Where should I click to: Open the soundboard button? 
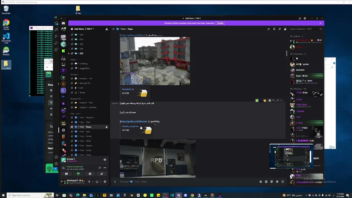(x=102, y=174)
